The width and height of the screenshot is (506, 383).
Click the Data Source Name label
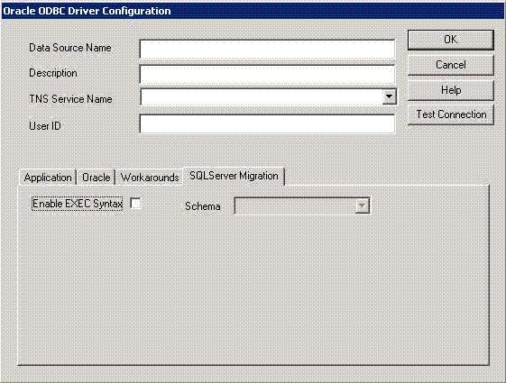click(x=70, y=48)
